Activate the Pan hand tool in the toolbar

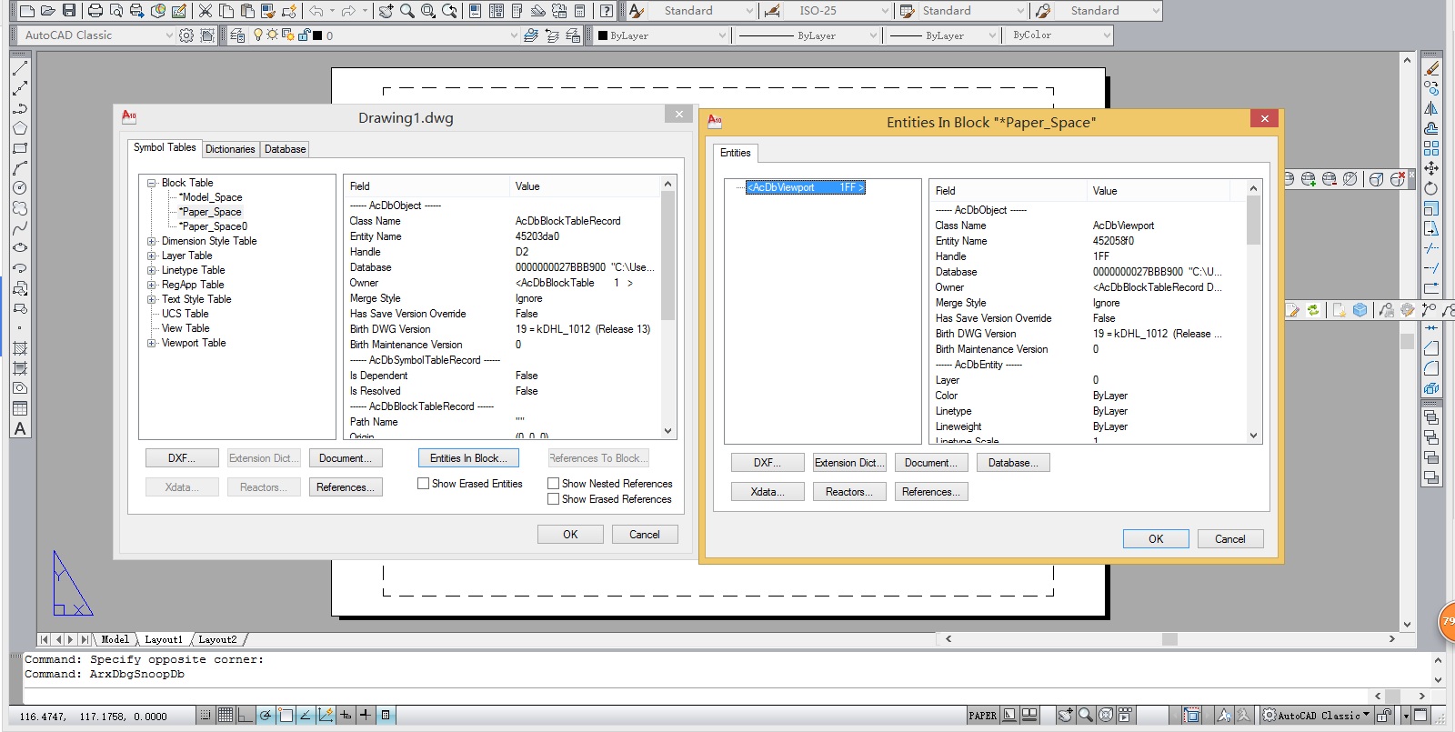point(386,11)
